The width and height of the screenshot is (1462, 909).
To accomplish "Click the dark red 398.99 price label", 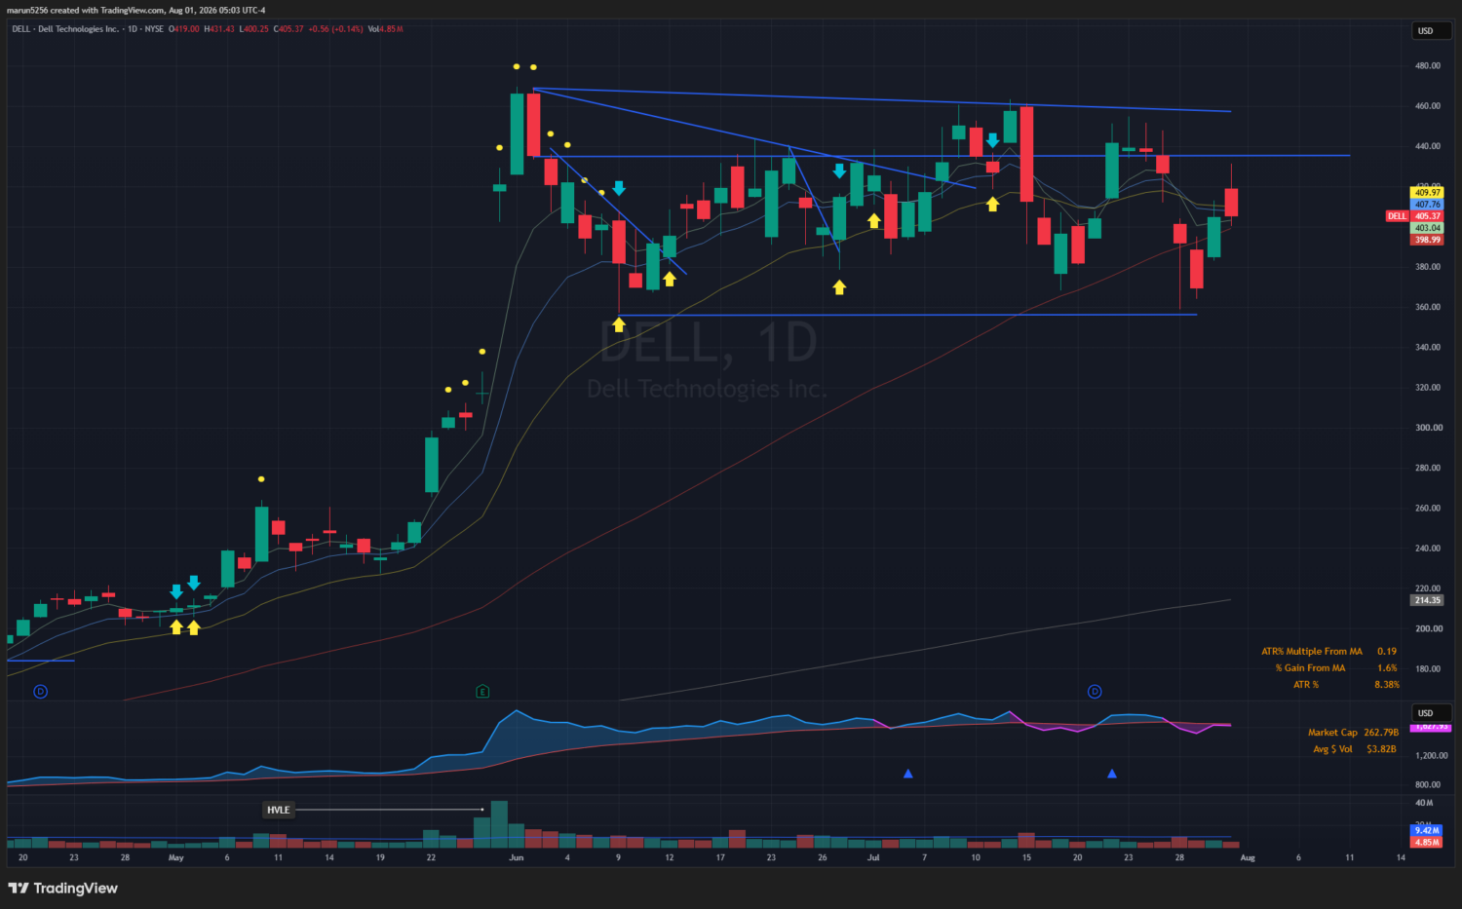I will pos(1428,240).
